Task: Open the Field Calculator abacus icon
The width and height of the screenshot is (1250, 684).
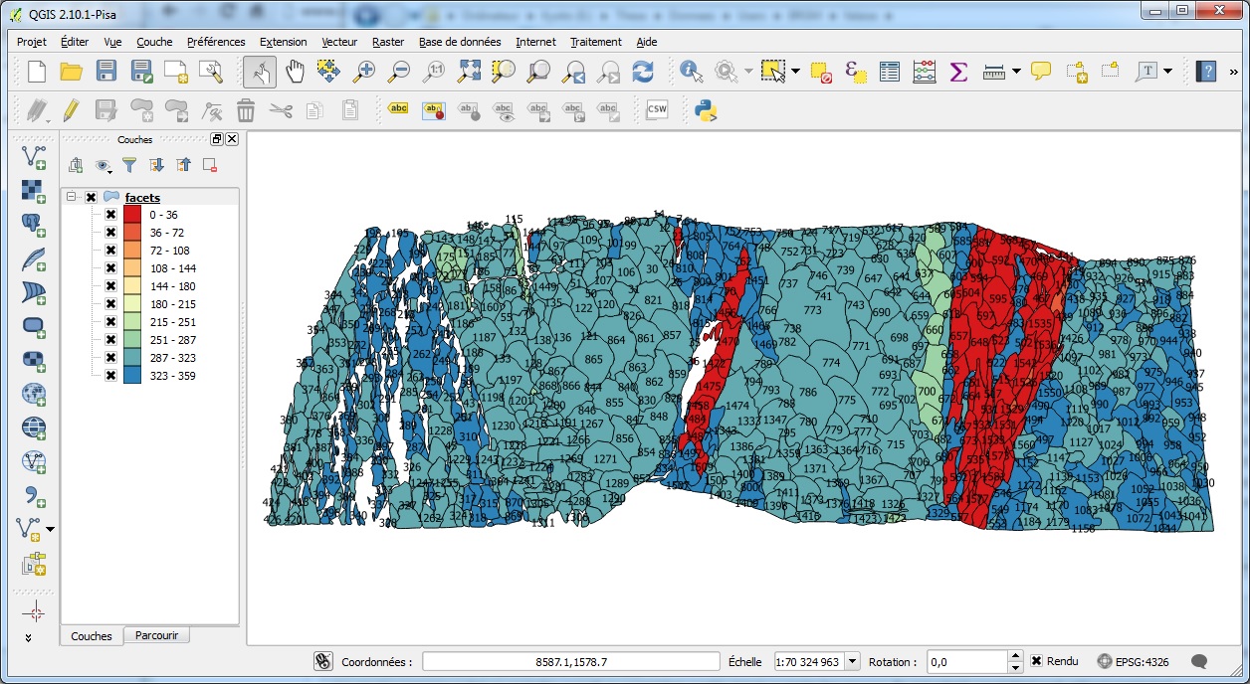Action: [x=925, y=71]
